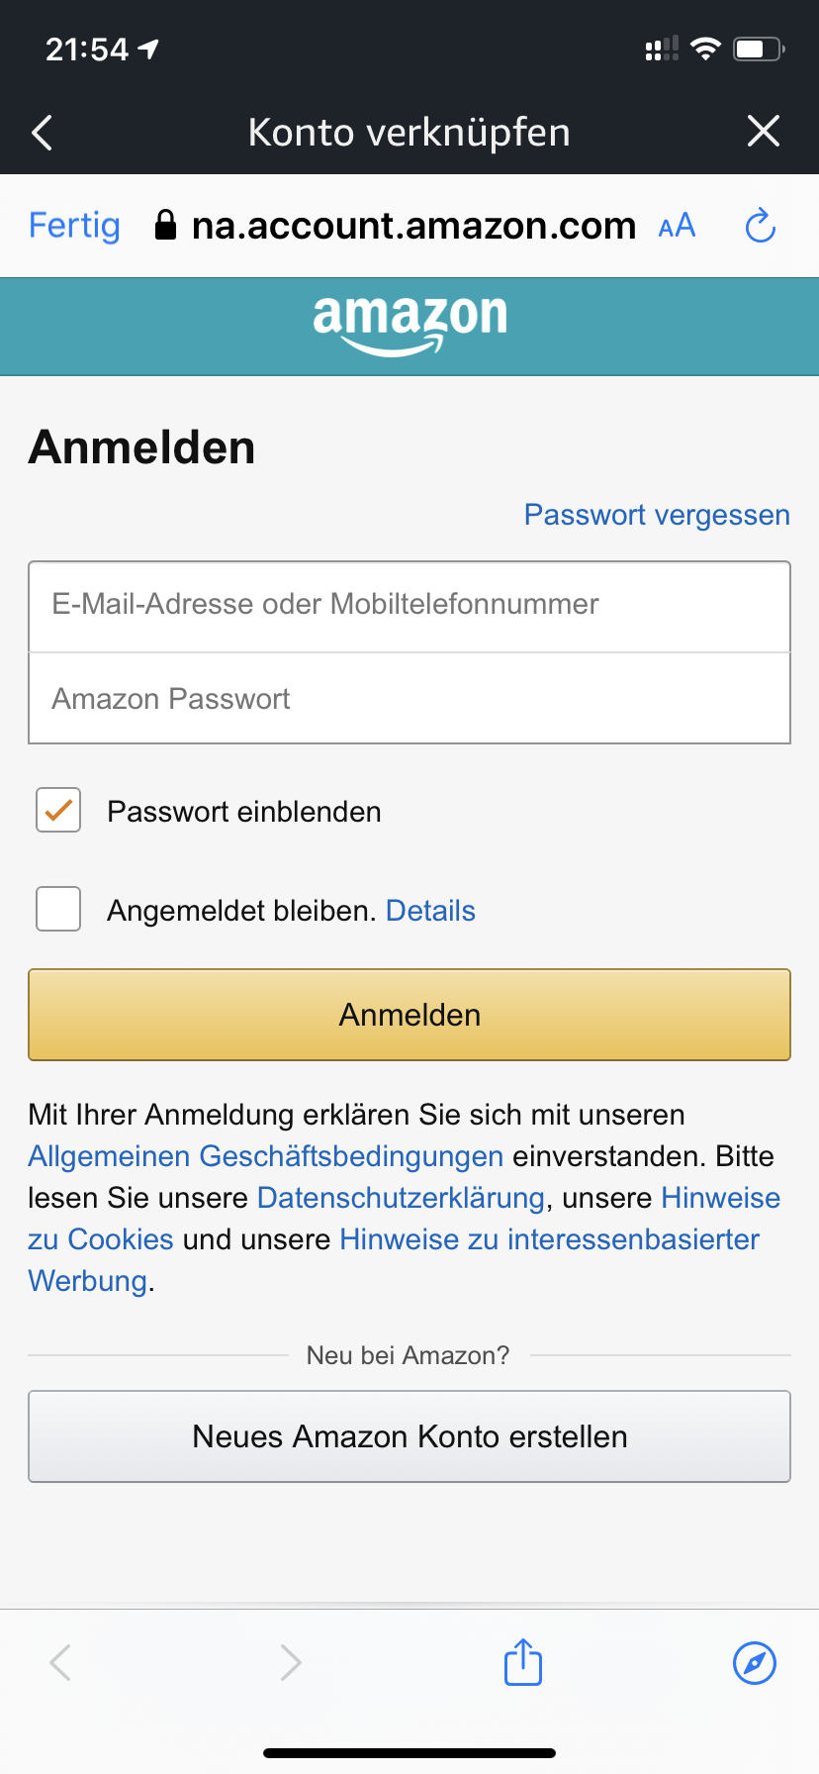Screen dimensions: 819x1774
Task: Tap the browser back arrow at bottom
Action: click(60, 1663)
